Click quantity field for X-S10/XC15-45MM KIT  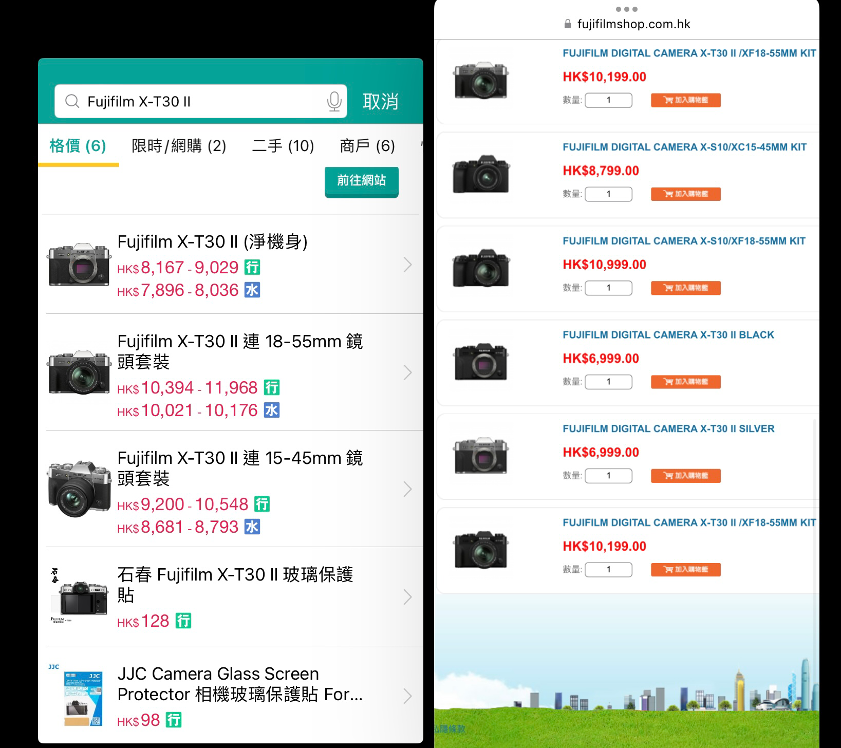click(x=609, y=194)
